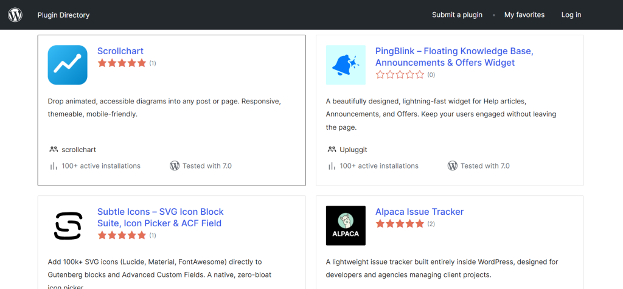623x289 pixels.
Task: Click Subtle Icons description about 100k+ SVG icons
Action: tap(160, 274)
